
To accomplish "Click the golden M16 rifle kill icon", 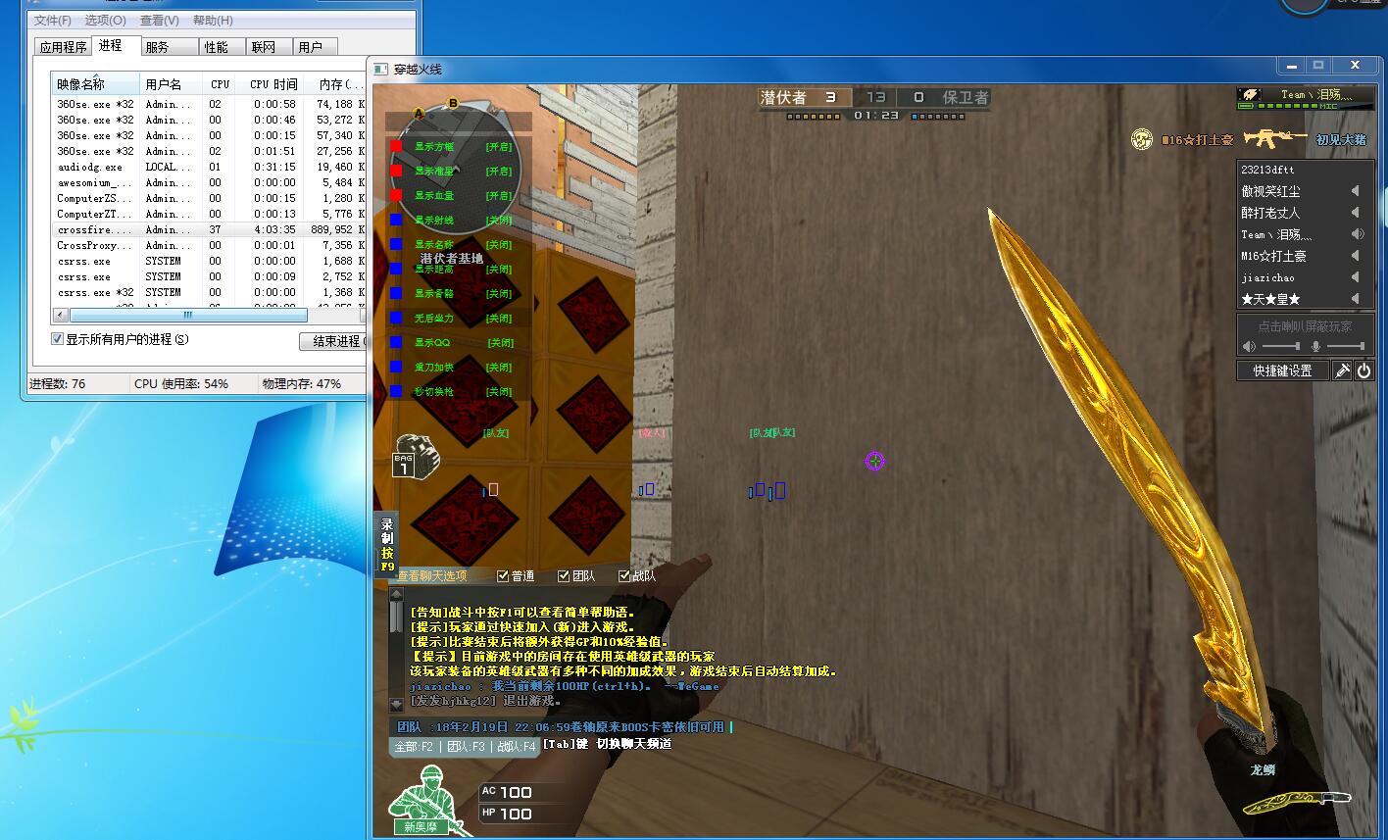I will pos(1274,138).
